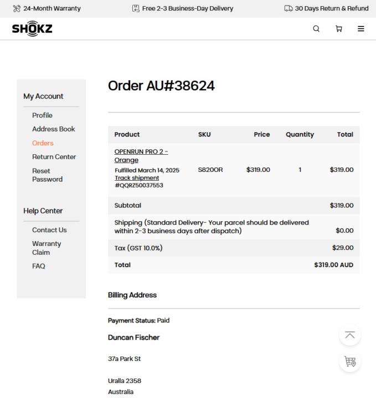This screenshot has width=376, height=398.
Task: Open the Warranty Claim page
Action: (47, 248)
